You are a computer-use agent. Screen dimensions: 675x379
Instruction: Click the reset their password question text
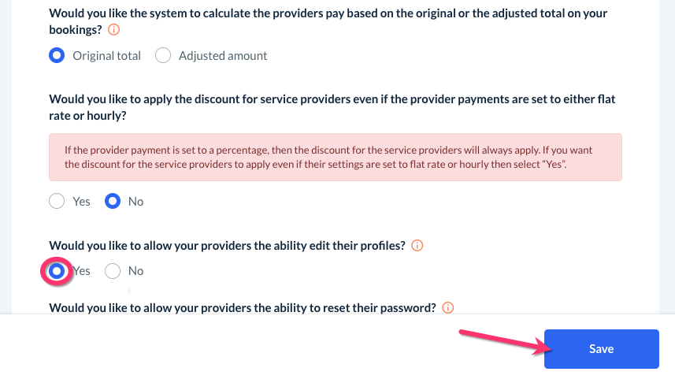[x=243, y=307]
